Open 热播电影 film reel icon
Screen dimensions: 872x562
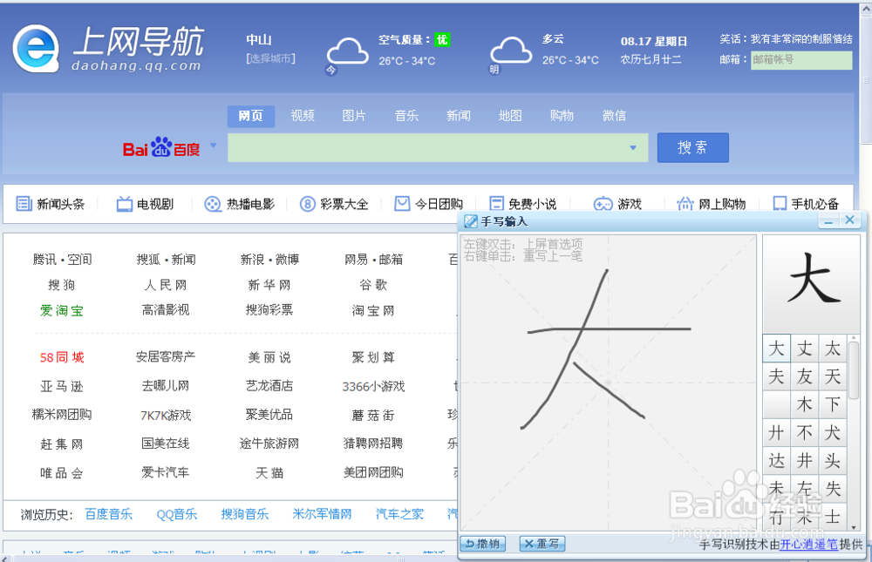(x=213, y=204)
